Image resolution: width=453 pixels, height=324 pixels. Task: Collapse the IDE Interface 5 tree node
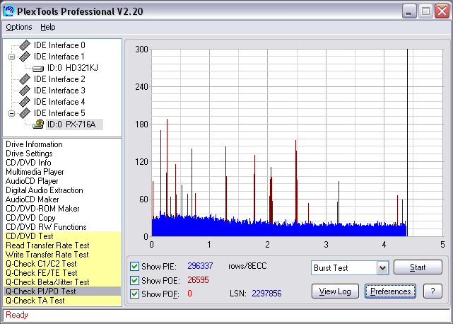(x=11, y=113)
